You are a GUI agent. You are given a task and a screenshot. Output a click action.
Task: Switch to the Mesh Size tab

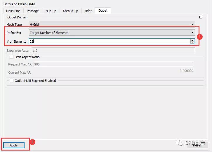[x=13, y=11]
